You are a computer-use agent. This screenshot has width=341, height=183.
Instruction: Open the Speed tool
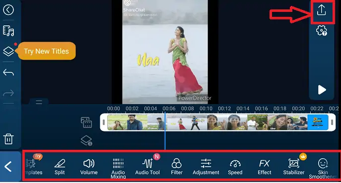[x=235, y=167]
